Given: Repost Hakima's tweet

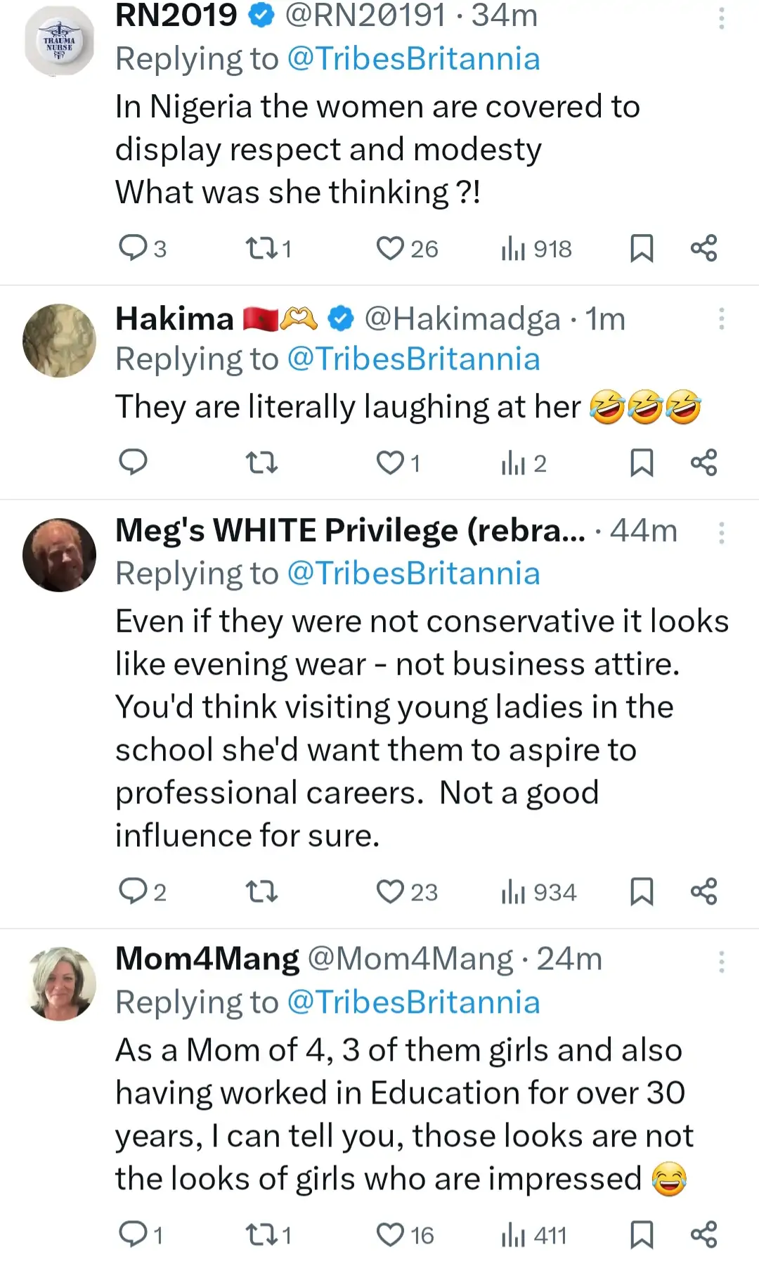Looking at the screenshot, I should pos(261,463).
